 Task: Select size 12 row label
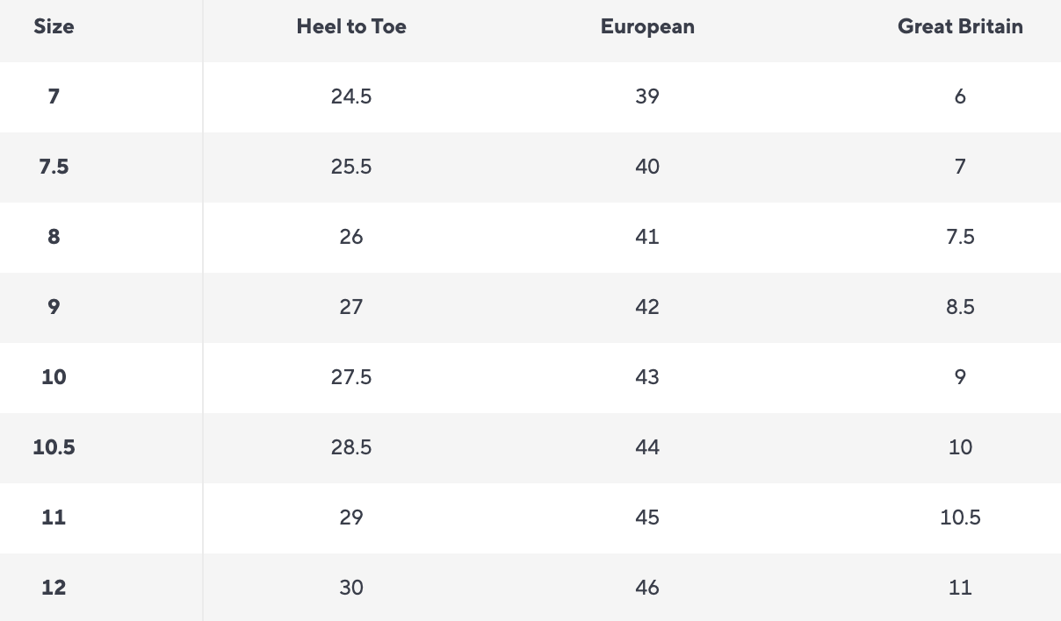pyautogui.click(x=54, y=588)
